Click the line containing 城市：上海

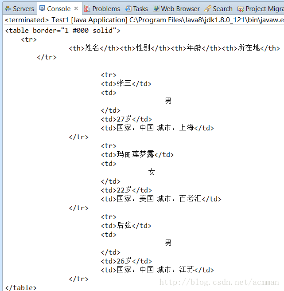[157, 128]
